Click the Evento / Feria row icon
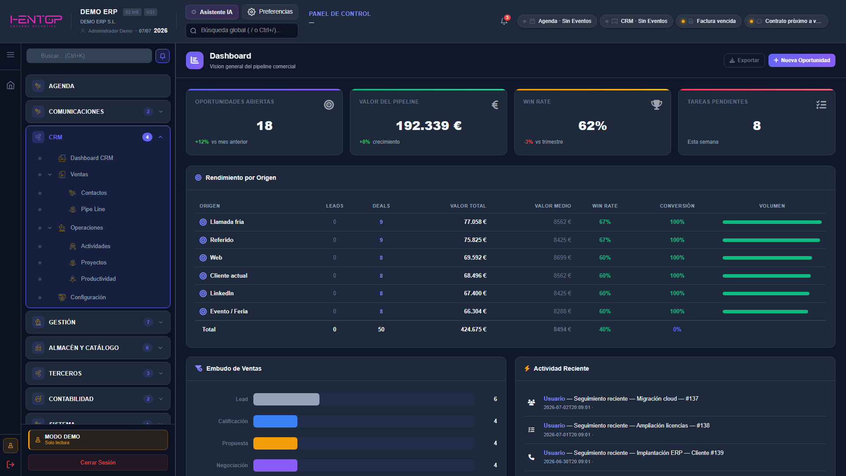This screenshot has height=476, width=846. click(203, 312)
